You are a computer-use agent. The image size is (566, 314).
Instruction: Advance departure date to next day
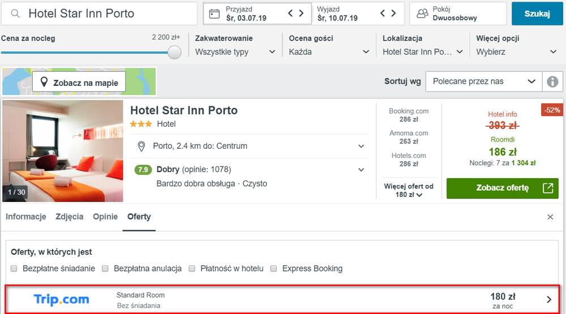coord(394,14)
